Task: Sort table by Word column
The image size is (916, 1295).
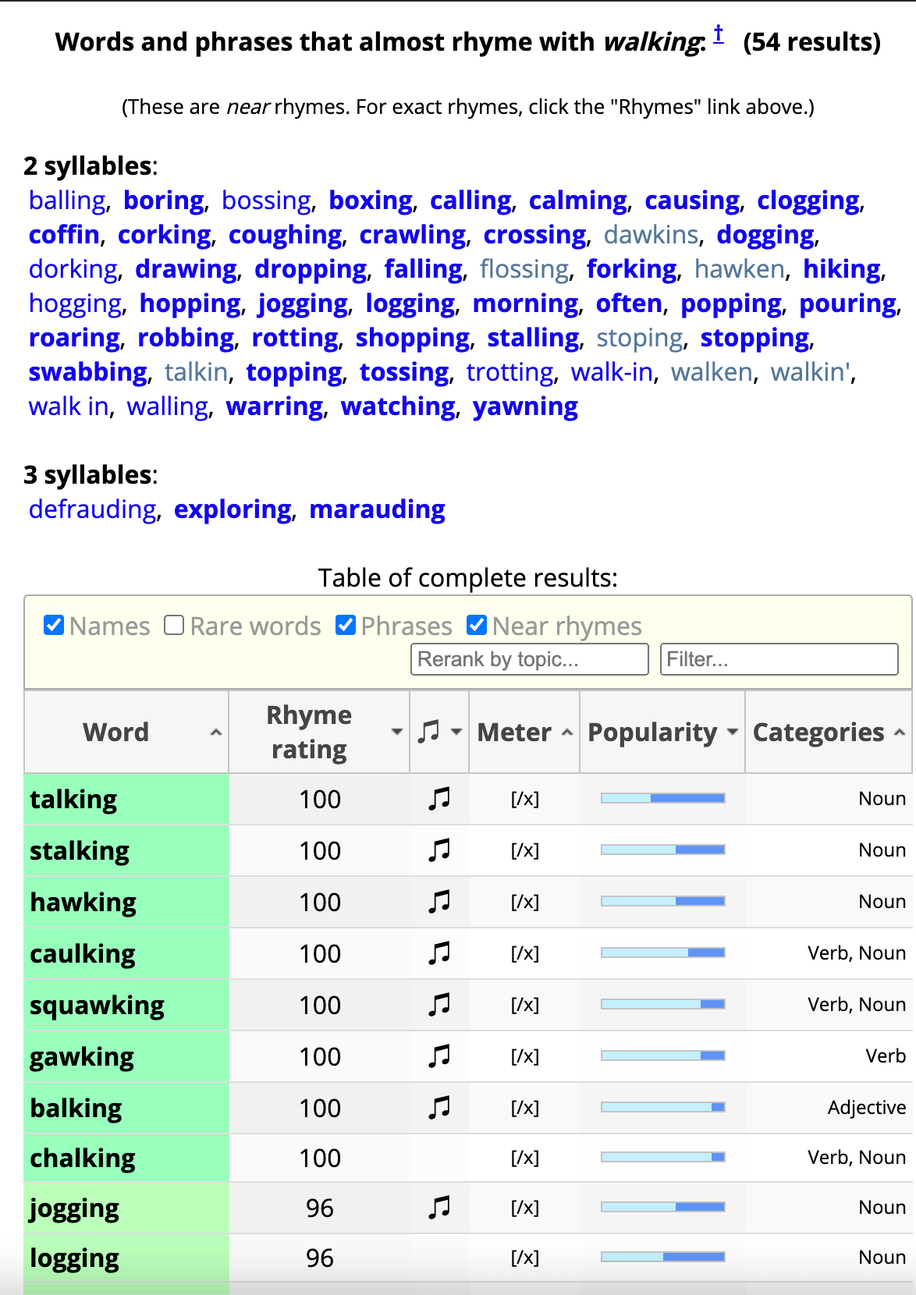Action: pyautogui.click(x=126, y=732)
